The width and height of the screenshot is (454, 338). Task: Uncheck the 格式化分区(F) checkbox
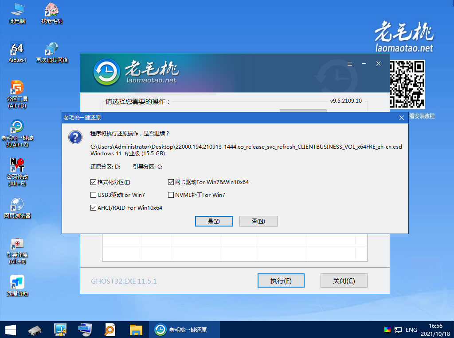[x=93, y=182]
